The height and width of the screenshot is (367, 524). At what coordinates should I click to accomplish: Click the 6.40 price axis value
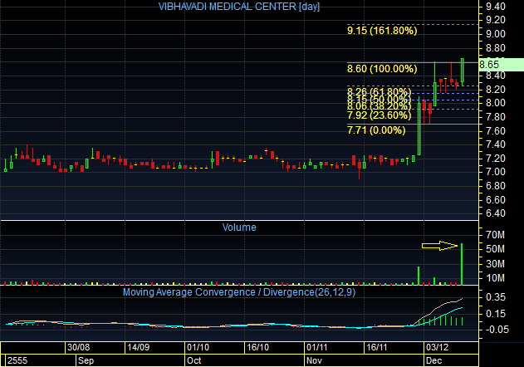click(x=496, y=213)
